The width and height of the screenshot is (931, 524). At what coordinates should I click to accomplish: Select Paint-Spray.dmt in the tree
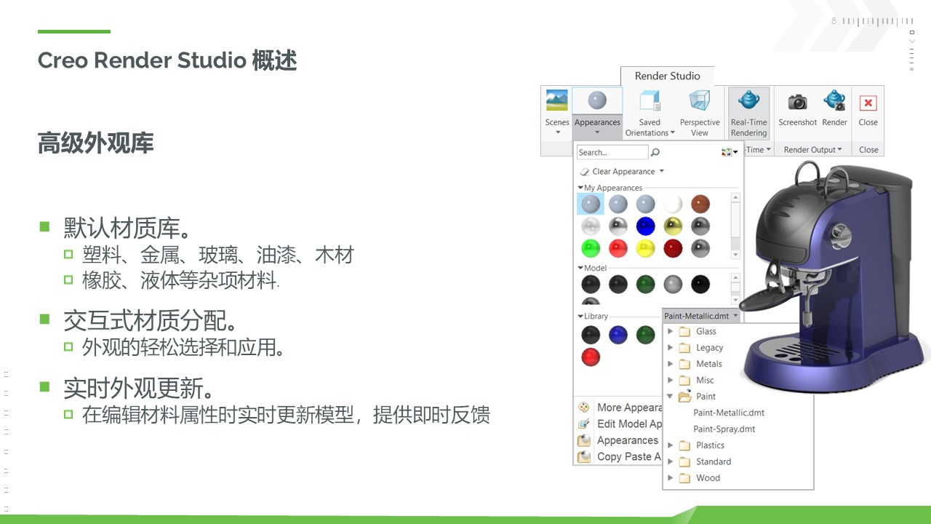click(x=724, y=429)
